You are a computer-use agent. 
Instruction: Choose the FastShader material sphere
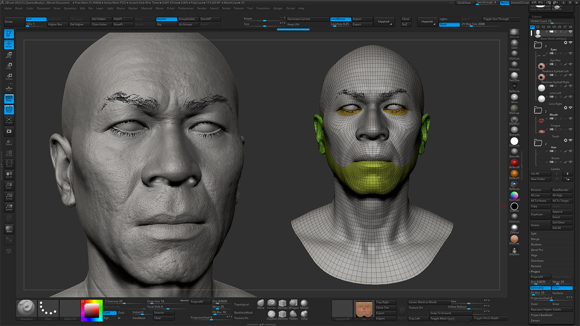[514, 76]
